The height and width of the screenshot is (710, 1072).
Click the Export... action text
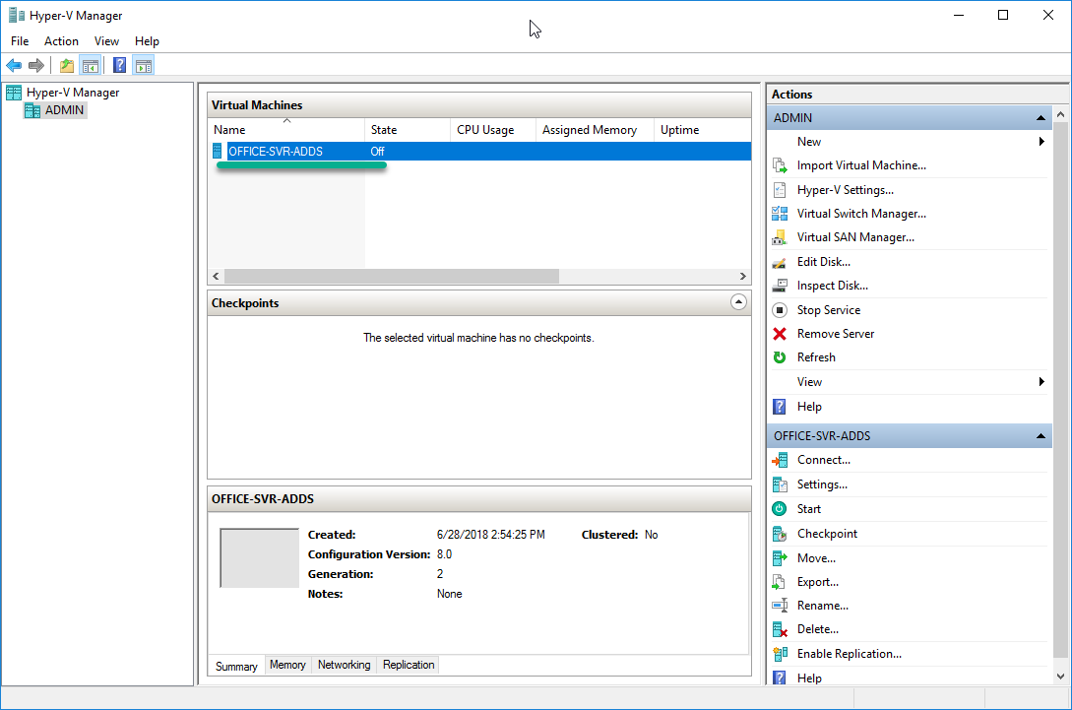818,582
